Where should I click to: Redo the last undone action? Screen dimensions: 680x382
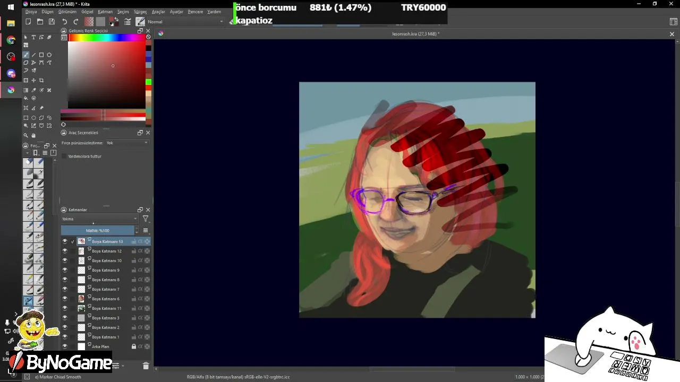pyautogui.click(x=75, y=22)
